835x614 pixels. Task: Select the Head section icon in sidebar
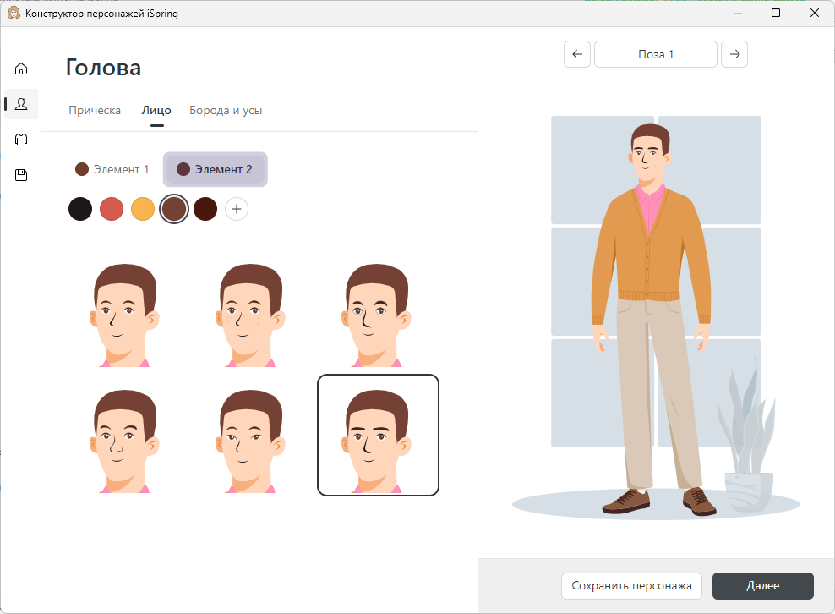(21, 104)
